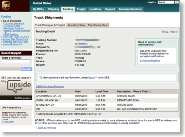Open the Shipping tab
The image size is (185, 137).
coord(53,9)
